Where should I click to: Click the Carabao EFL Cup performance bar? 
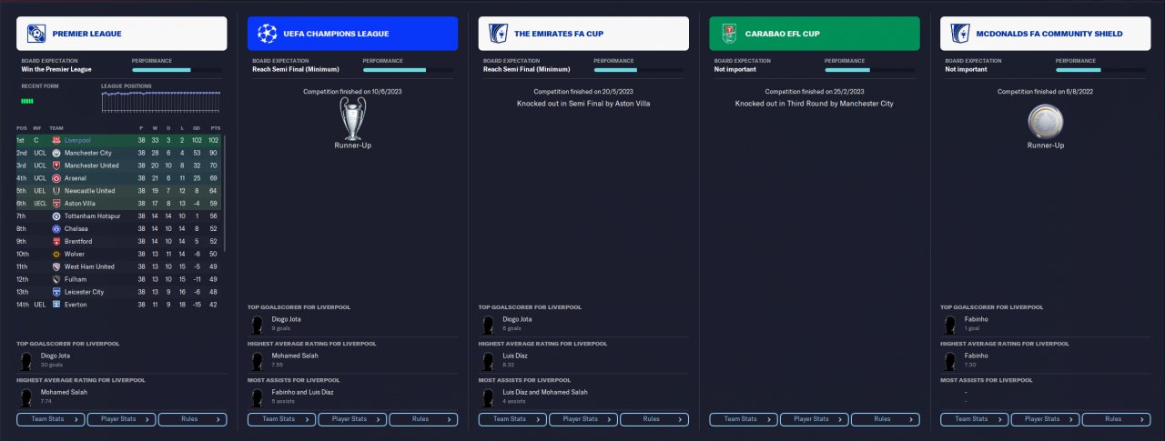click(870, 70)
